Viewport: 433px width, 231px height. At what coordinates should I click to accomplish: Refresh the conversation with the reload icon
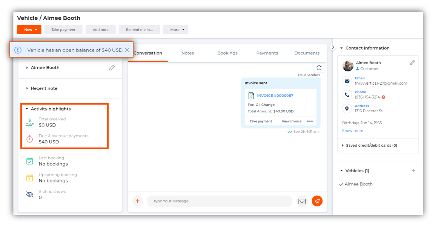pyautogui.click(x=319, y=68)
